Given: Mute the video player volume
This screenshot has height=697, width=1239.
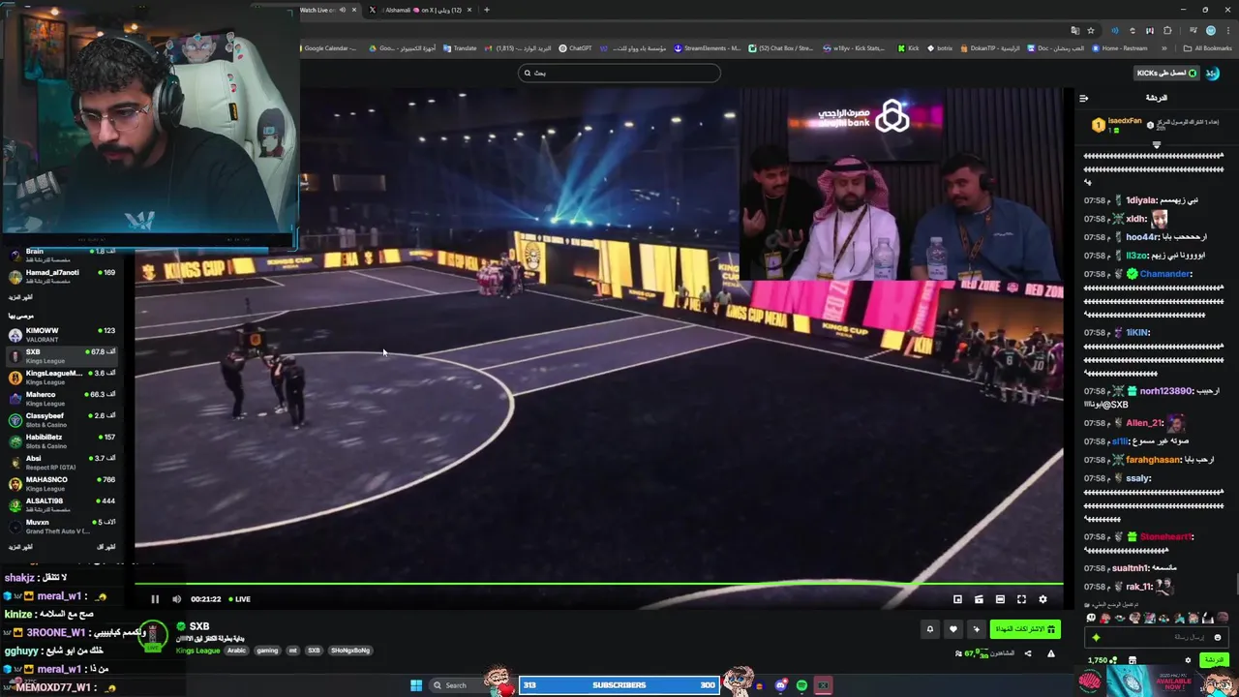Looking at the screenshot, I should pyautogui.click(x=176, y=599).
